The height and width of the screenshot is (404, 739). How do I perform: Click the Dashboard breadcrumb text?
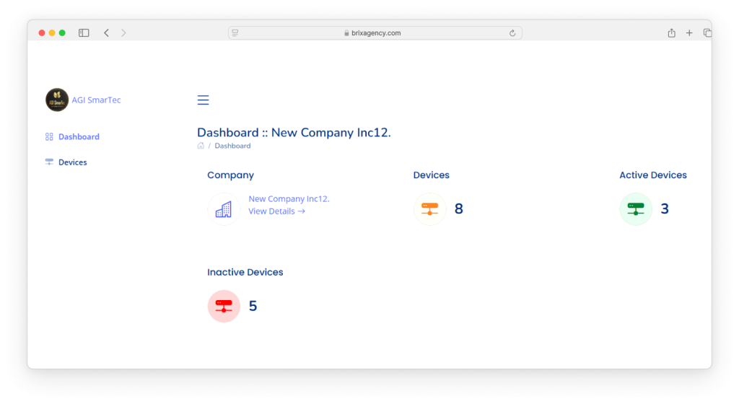pyautogui.click(x=233, y=146)
